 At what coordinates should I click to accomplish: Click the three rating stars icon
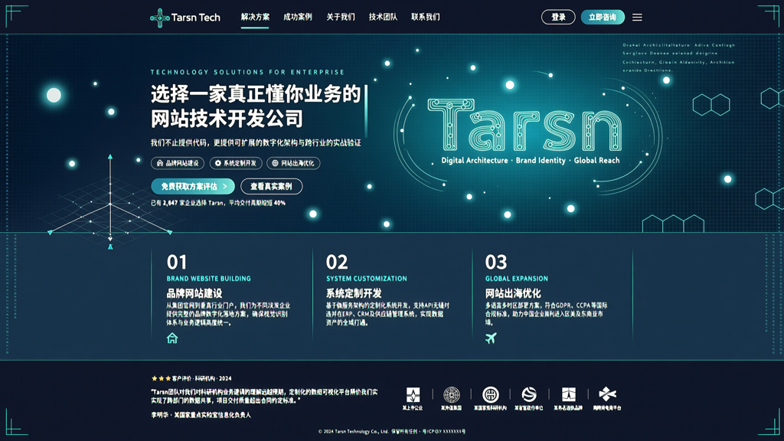tap(161, 378)
